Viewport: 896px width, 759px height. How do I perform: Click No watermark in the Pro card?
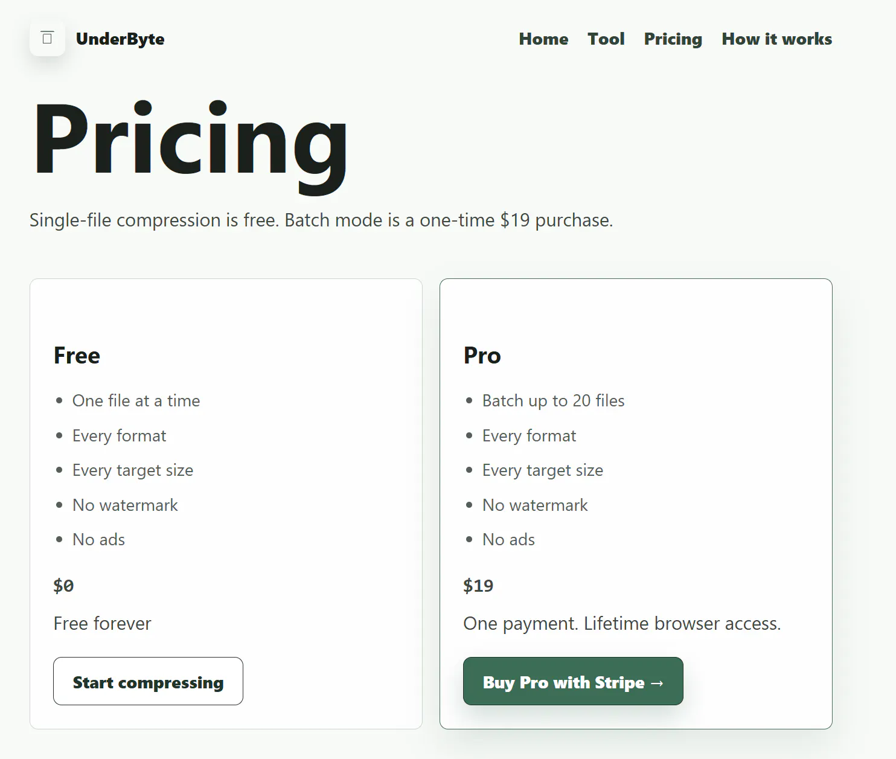pos(535,505)
